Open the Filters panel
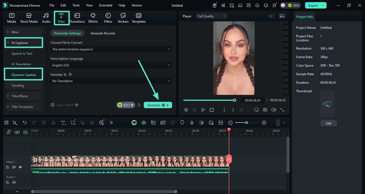This screenshot has width=365, height=194. pos(108,18)
